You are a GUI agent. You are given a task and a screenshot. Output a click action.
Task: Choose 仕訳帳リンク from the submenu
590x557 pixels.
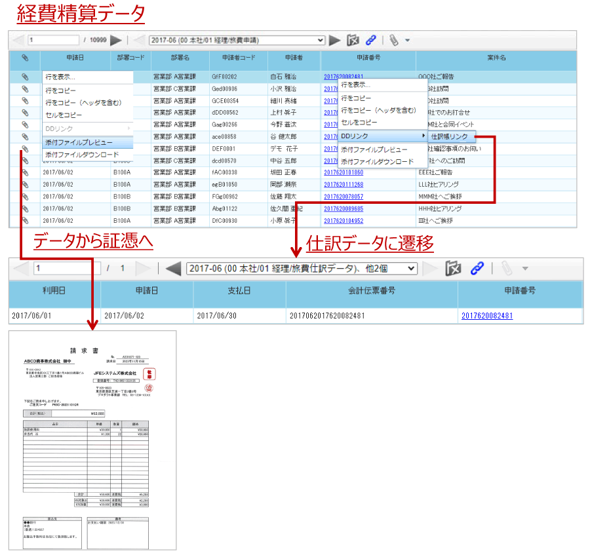[x=450, y=136]
